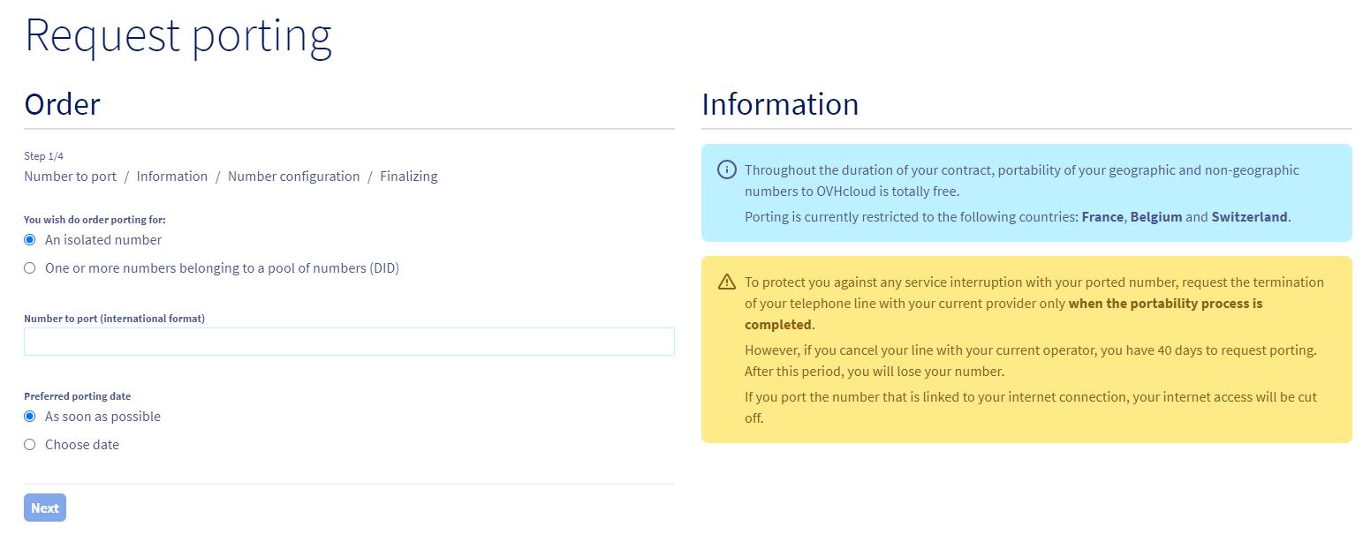
Task: Jump to the 'Finalizing' step
Action: (x=409, y=177)
